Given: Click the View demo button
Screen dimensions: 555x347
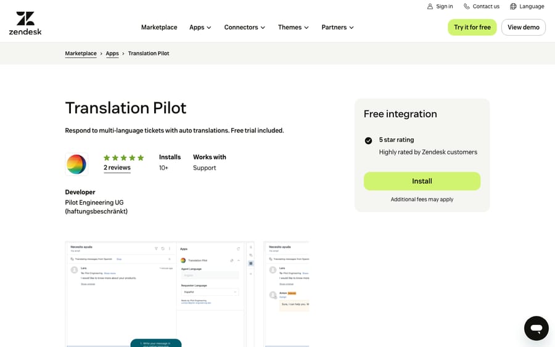Looking at the screenshot, I should [524, 27].
